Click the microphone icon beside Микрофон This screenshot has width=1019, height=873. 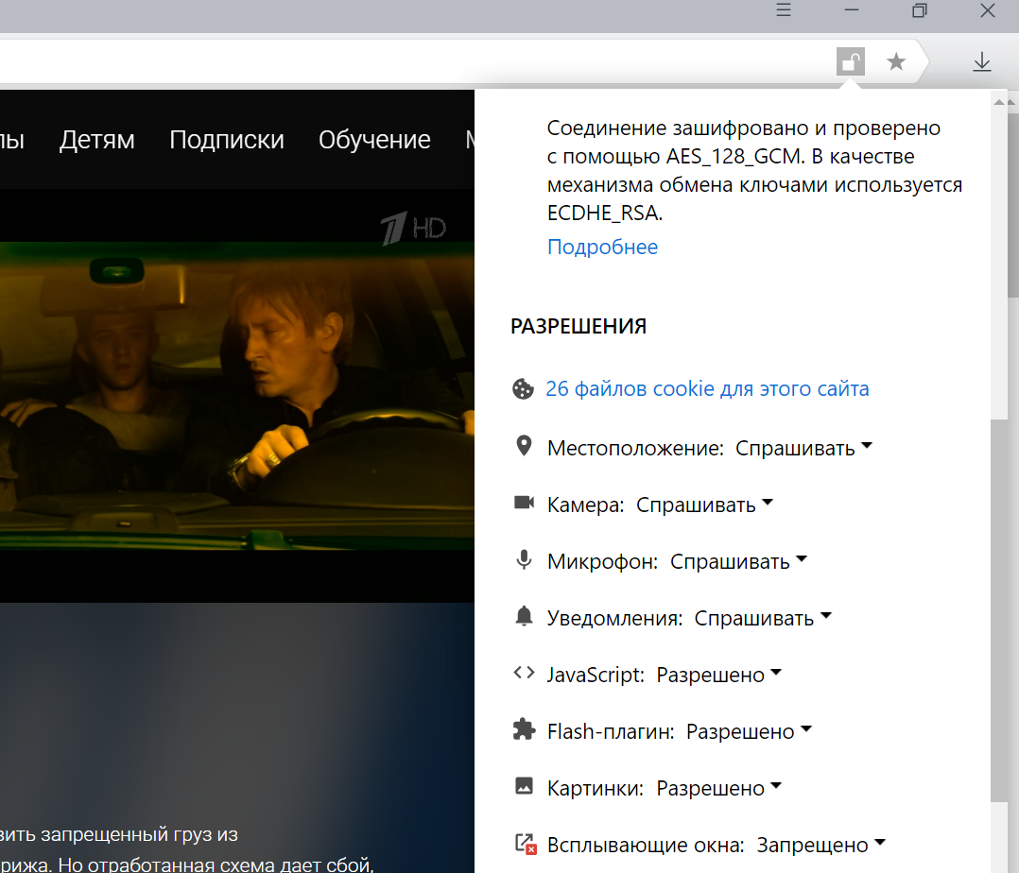point(524,559)
